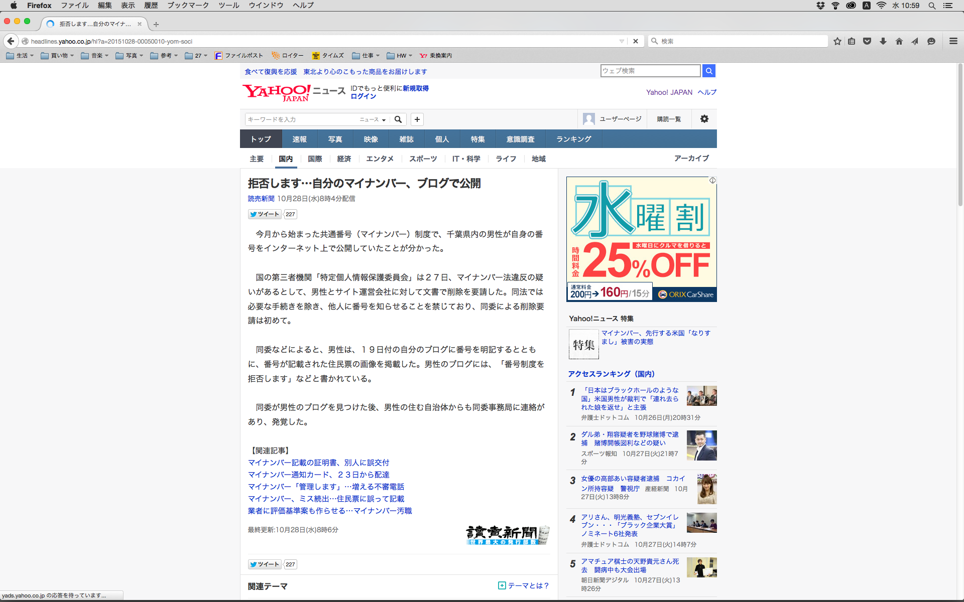Viewport: 964px width, 602px height.
Task: Open URL bar history dropdown arrow
Action: 622,41
